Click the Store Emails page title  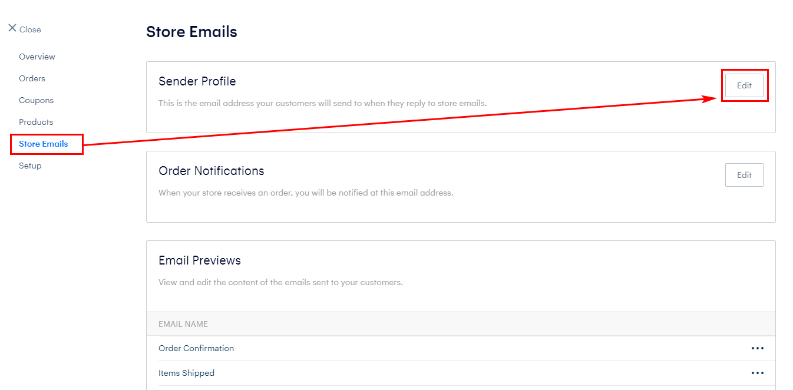tap(191, 32)
